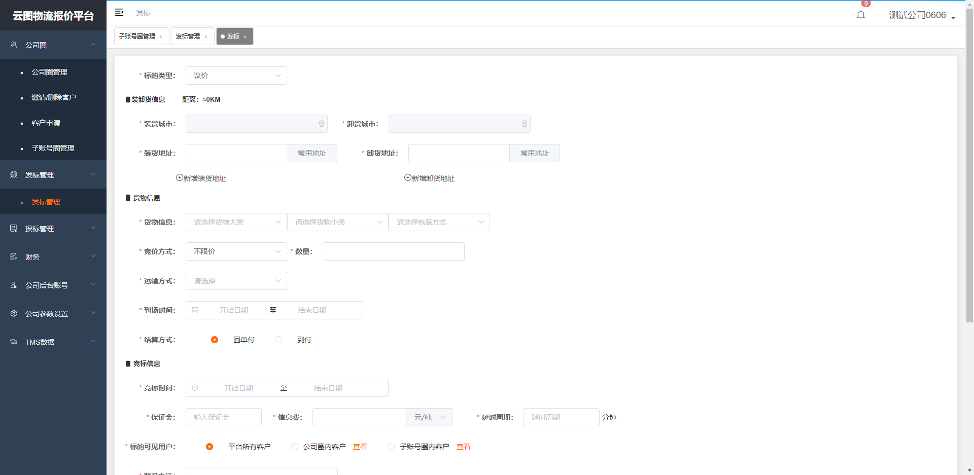Click 常用地址 button beside 卸货地址
This screenshot has width=974, height=475.
pos(535,153)
